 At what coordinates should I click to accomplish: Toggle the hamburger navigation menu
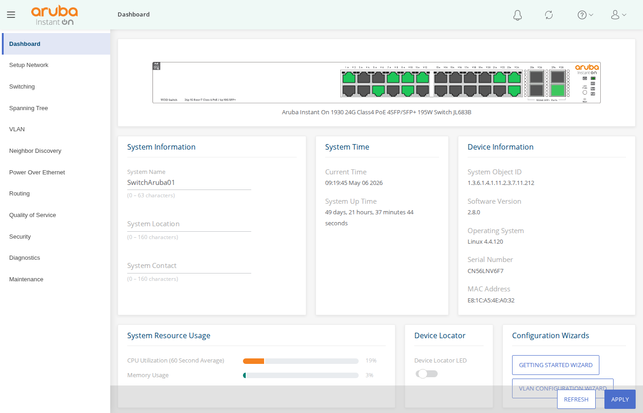11,15
